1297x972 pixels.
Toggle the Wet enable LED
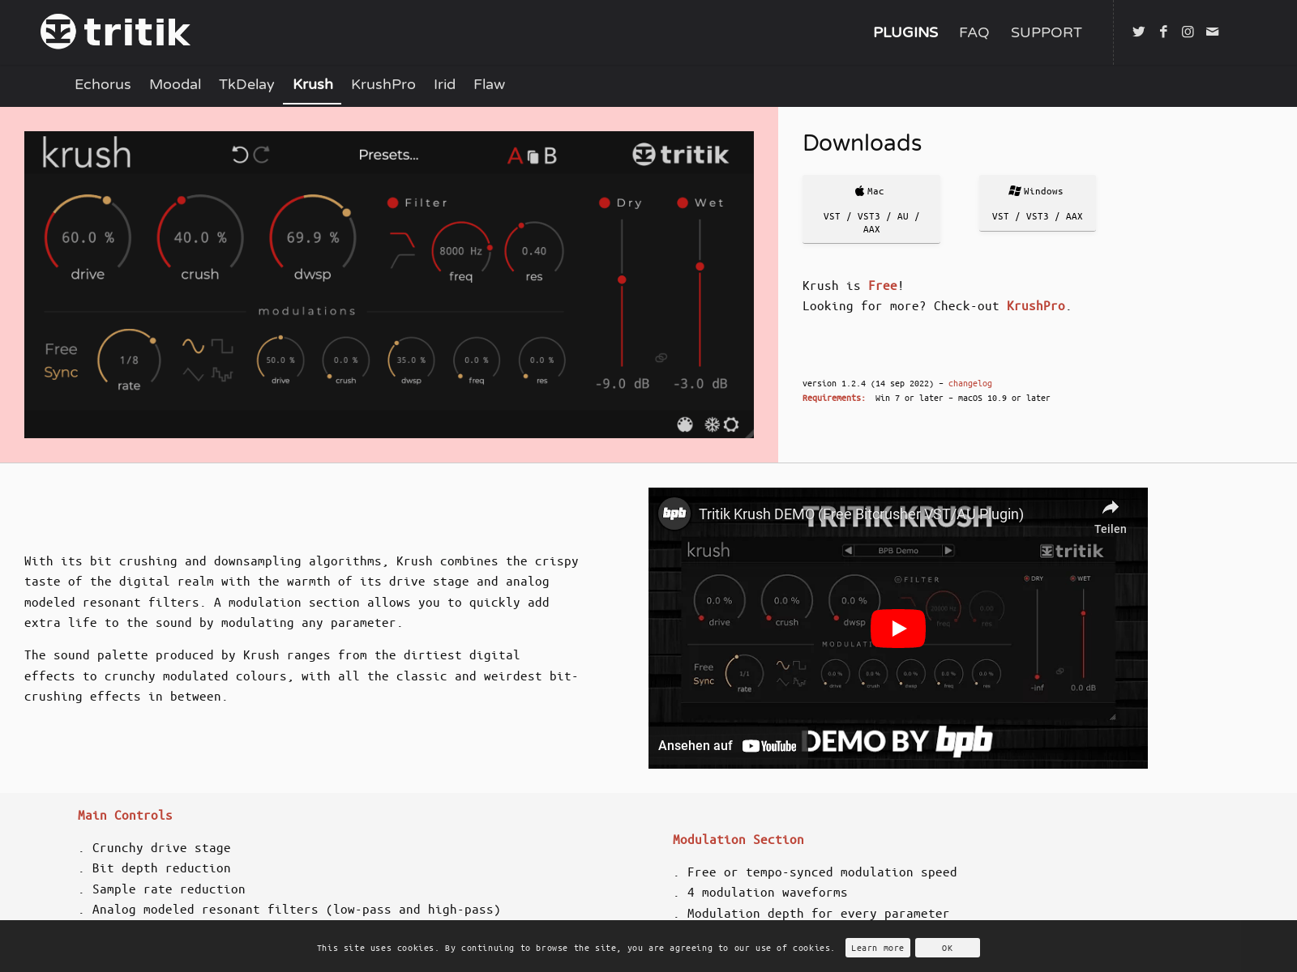683,203
